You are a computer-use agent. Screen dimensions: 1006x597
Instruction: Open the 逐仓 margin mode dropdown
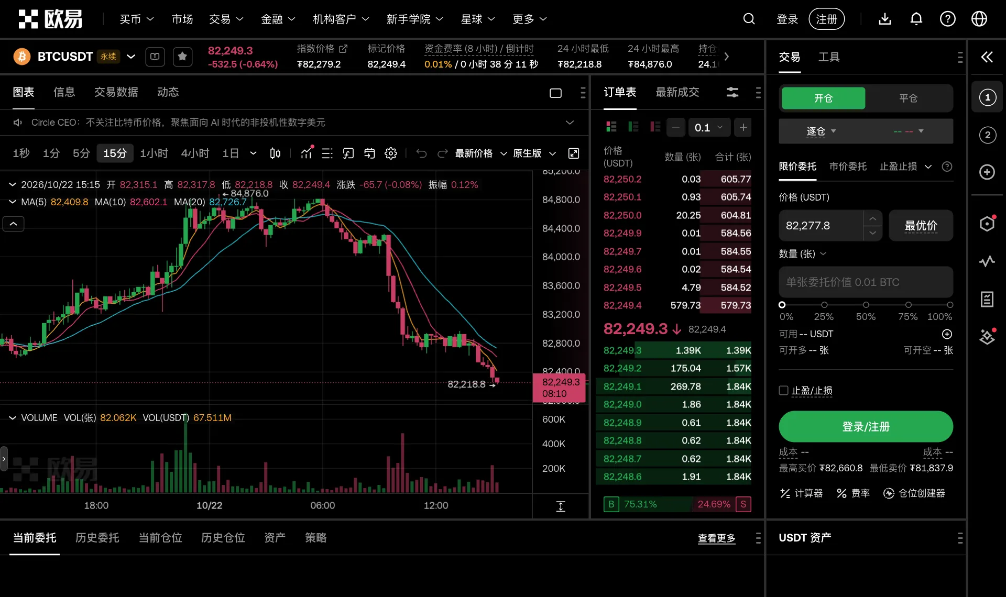click(821, 131)
